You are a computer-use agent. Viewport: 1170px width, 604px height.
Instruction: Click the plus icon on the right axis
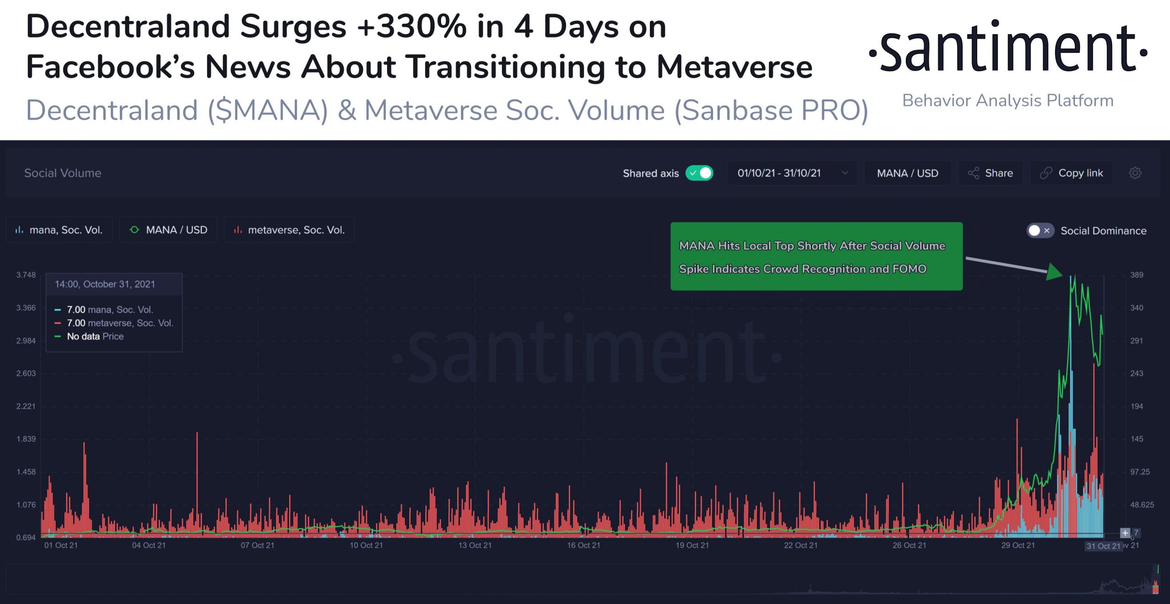[x=1125, y=533]
